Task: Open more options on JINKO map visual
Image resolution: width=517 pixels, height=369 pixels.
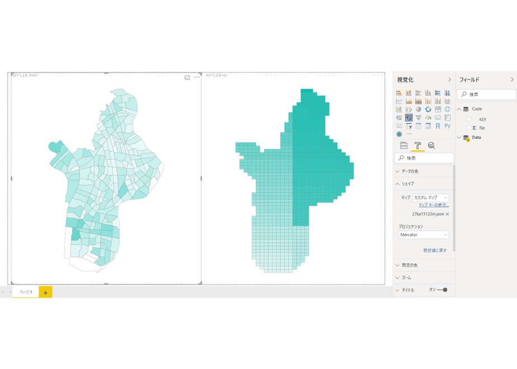Action: click(197, 77)
